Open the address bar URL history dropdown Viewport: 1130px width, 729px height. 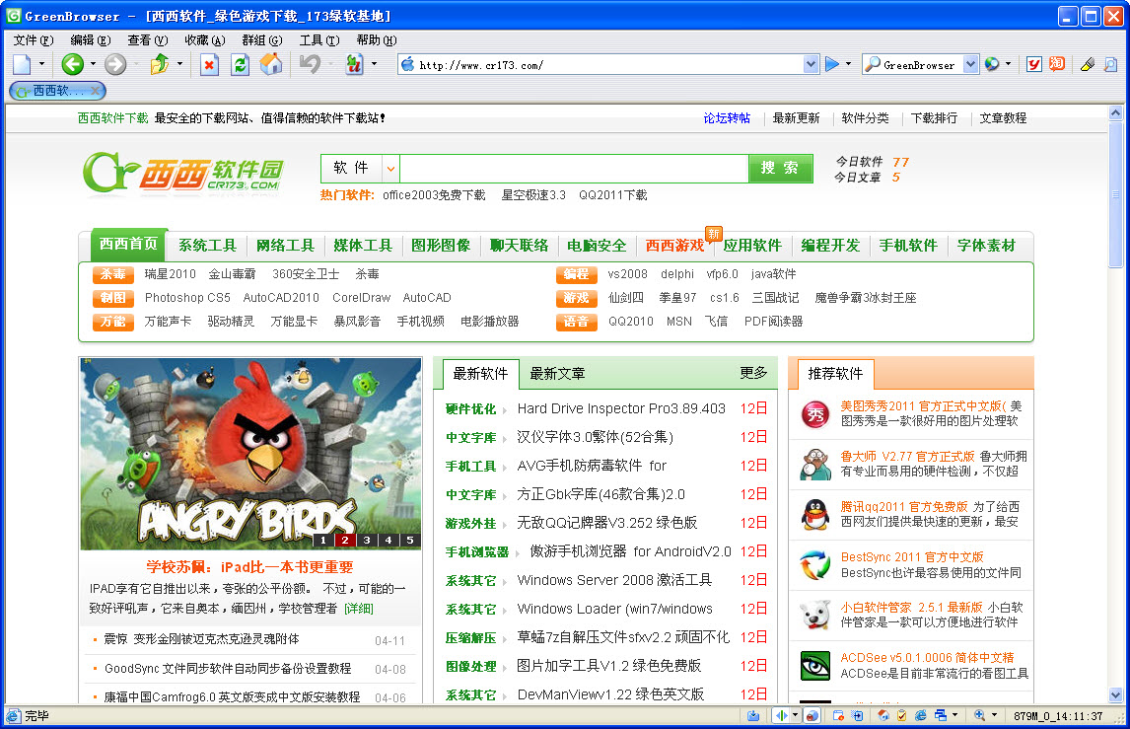[811, 64]
